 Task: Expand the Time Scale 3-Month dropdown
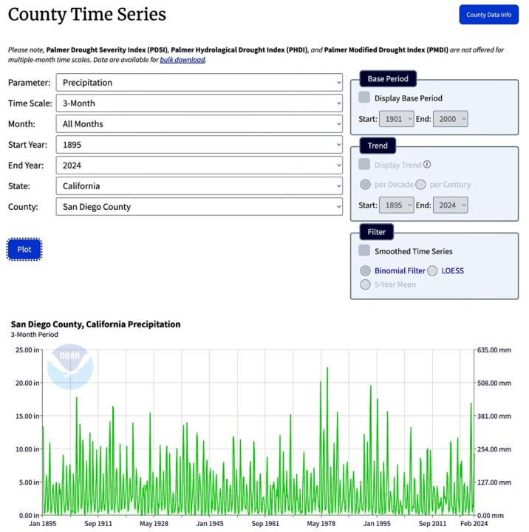coord(199,103)
